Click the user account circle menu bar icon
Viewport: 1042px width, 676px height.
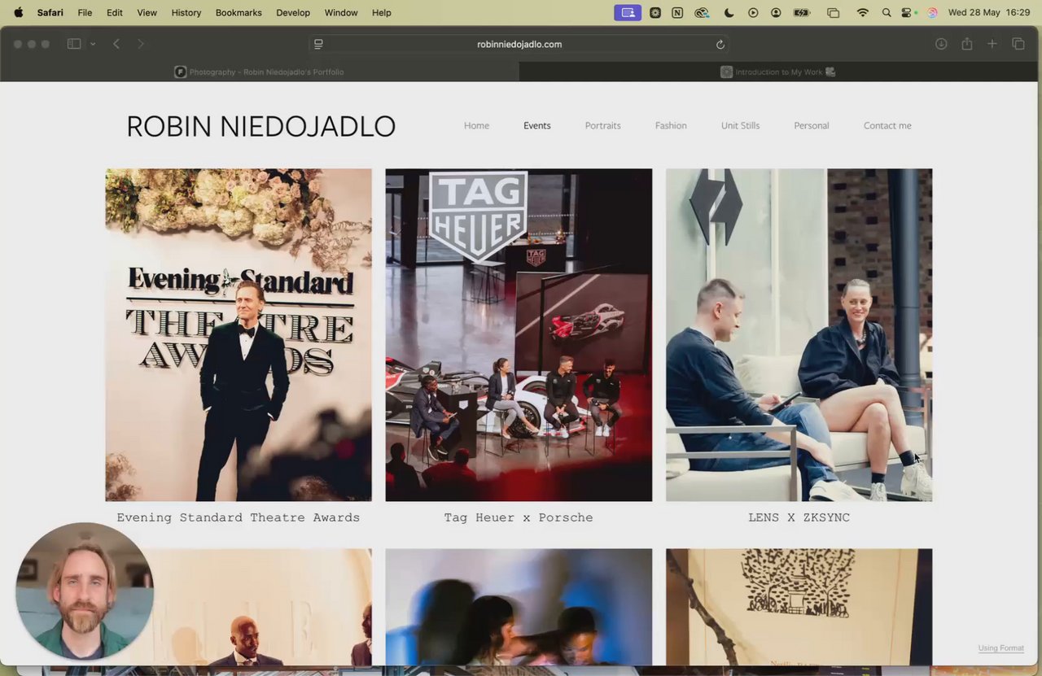776,12
